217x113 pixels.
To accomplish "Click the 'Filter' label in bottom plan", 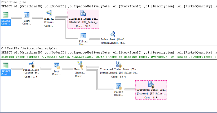I will [x=119, y=92].
